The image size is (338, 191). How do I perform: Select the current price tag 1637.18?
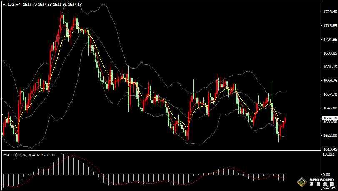point(330,118)
